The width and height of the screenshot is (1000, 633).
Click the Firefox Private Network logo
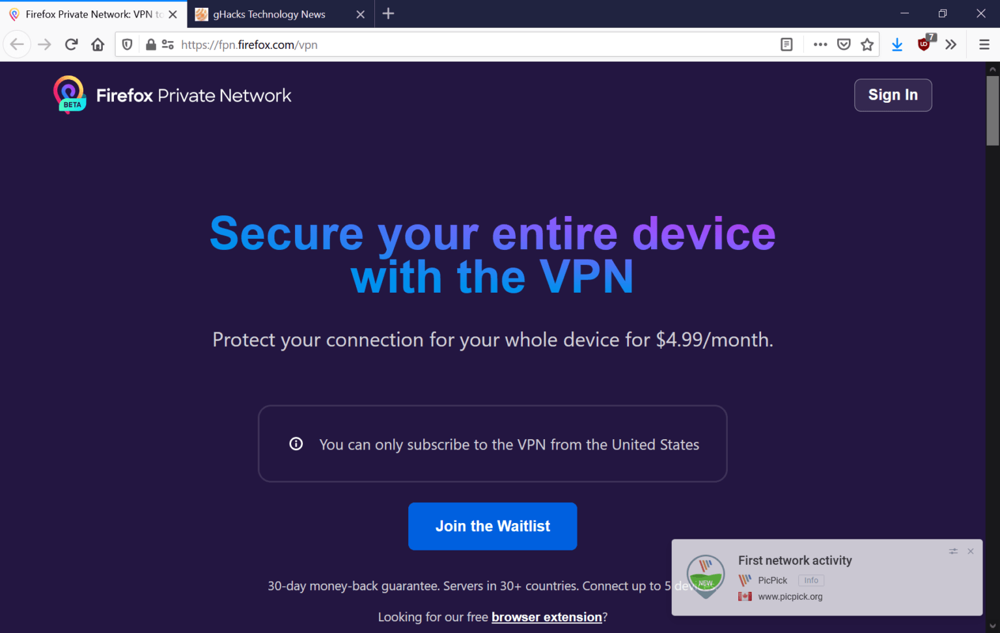[70, 94]
